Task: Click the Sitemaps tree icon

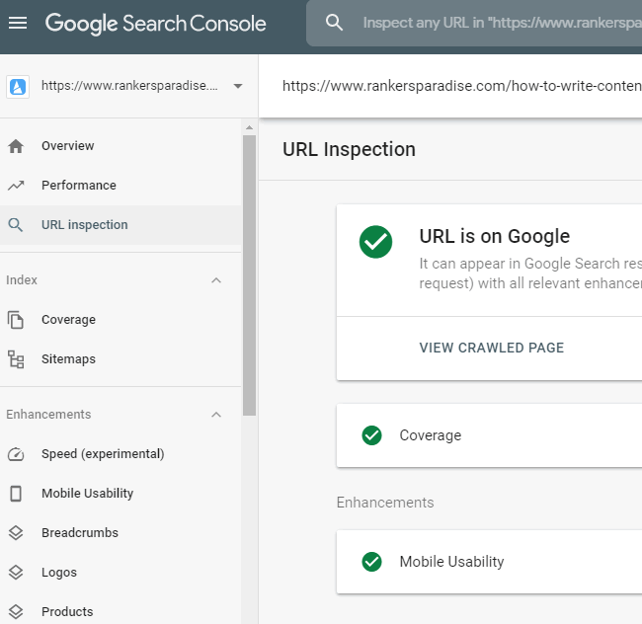Action: pyautogui.click(x=16, y=359)
